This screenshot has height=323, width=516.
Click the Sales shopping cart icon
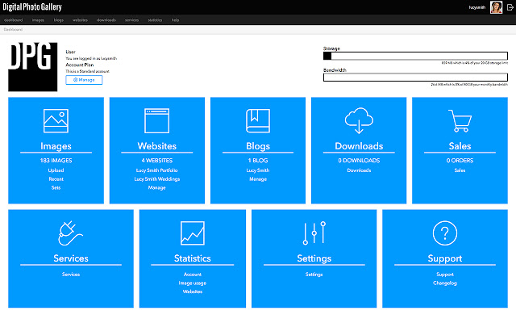click(x=460, y=120)
